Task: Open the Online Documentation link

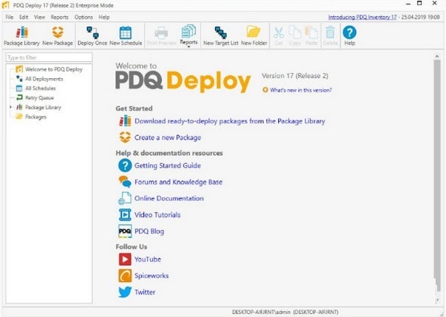Action: (169, 198)
